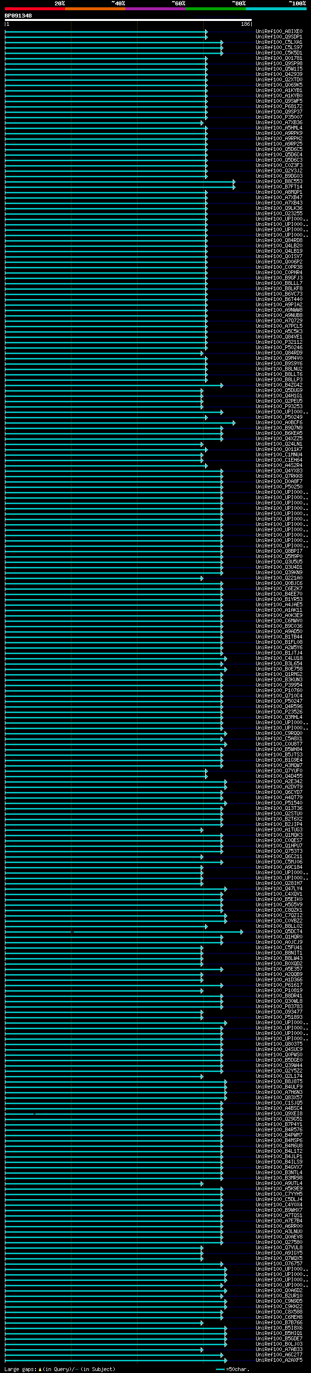Click the UniRef100_A7XB43 label
Viewport: 311px width, 1373px height.
point(279,203)
